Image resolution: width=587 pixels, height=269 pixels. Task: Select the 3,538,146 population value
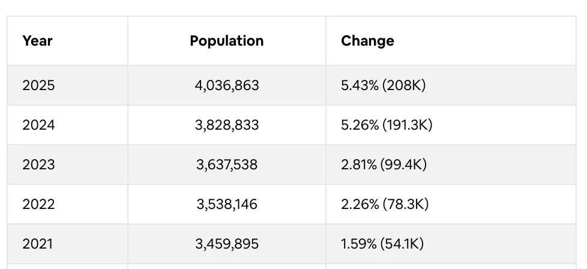point(227,204)
